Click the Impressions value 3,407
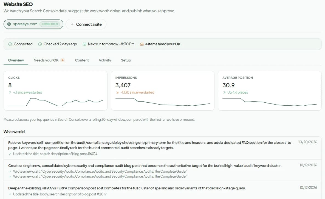325x199 pixels. [123, 85]
